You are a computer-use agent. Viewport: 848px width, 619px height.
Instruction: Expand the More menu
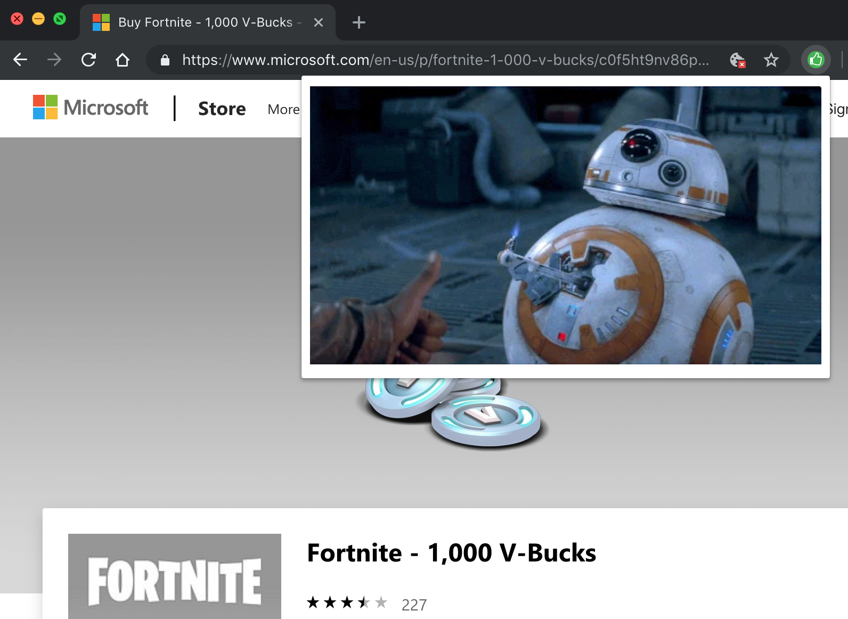tap(283, 109)
